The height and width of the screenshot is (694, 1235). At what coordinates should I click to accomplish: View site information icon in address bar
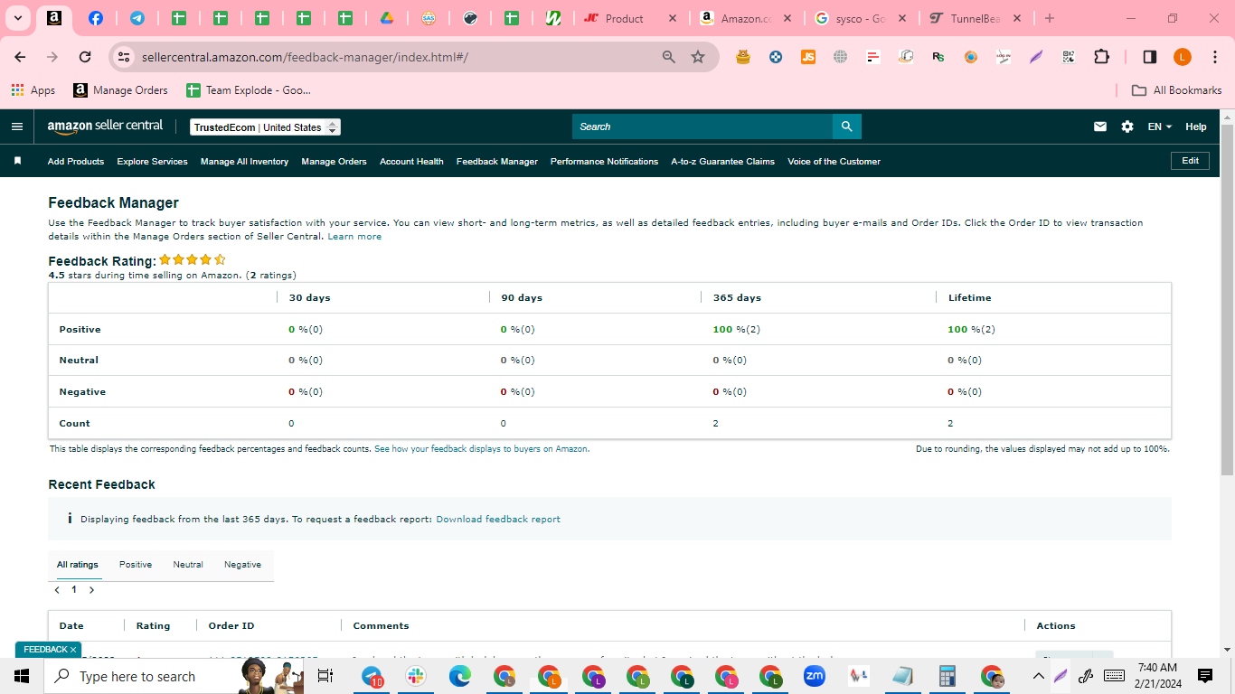(x=124, y=57)
